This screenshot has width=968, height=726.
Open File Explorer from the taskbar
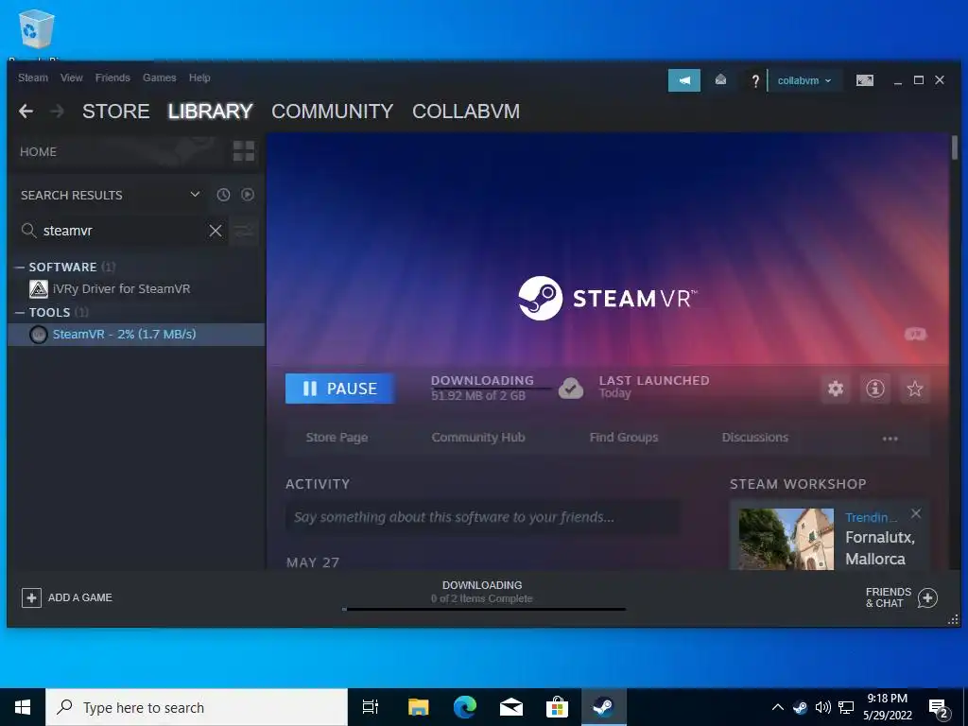[x=418, y=707]
